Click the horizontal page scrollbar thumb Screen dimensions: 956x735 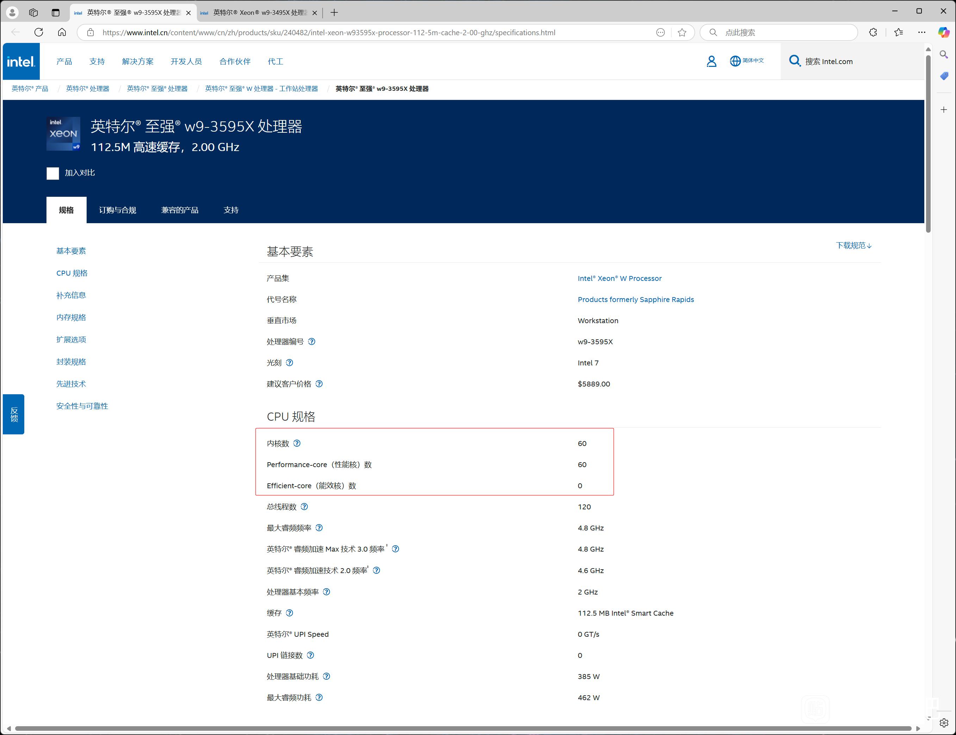pos(463,728)
